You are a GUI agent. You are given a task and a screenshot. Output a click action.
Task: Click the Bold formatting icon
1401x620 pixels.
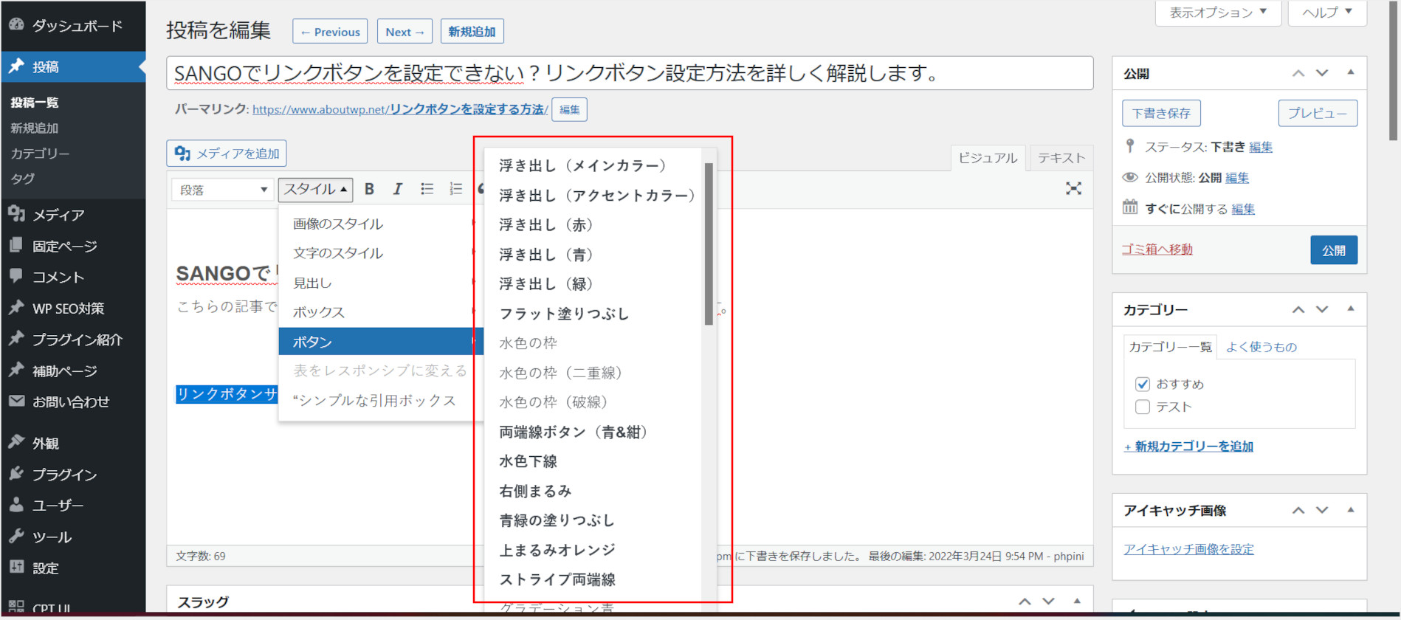(369, 189)
